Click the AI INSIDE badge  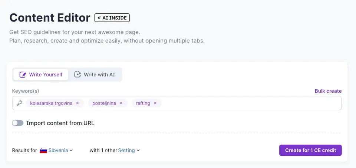click(x=112, y=18)
